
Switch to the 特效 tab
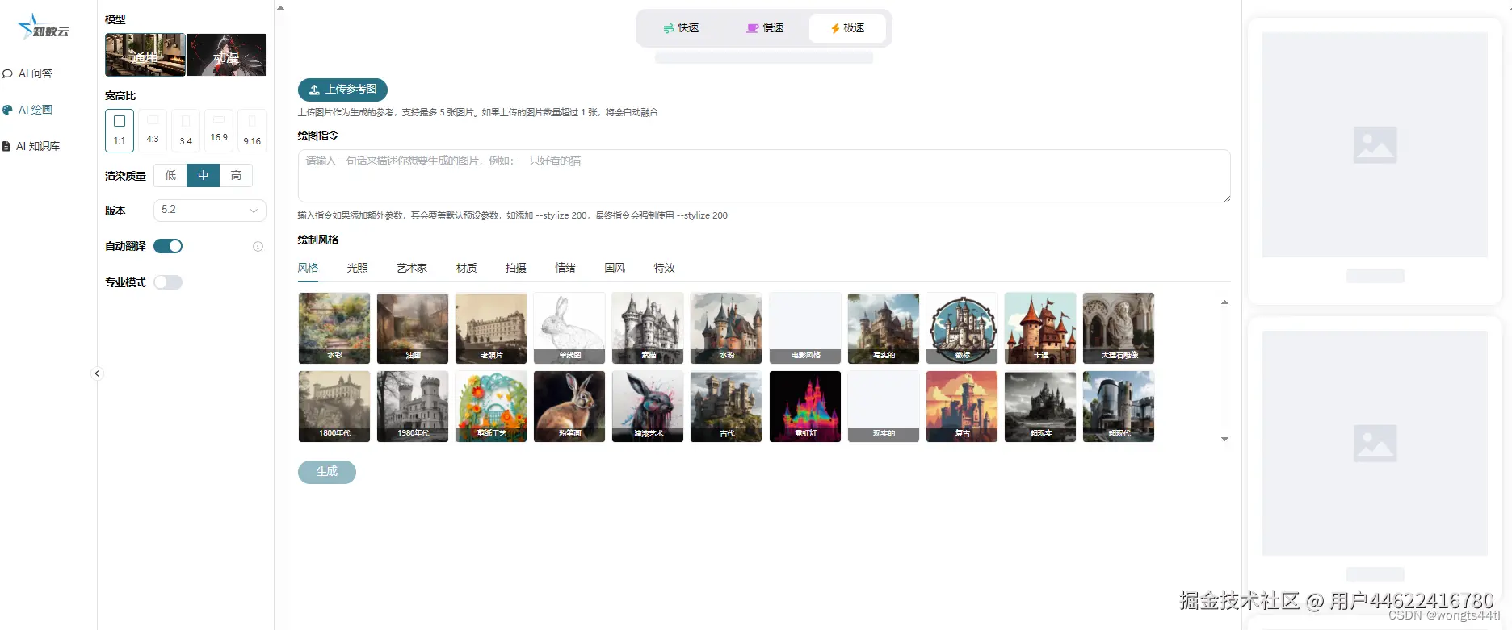664,268
